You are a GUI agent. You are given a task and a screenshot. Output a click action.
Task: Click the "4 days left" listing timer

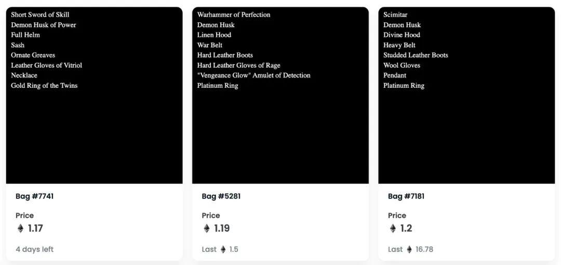coord(35,249)
